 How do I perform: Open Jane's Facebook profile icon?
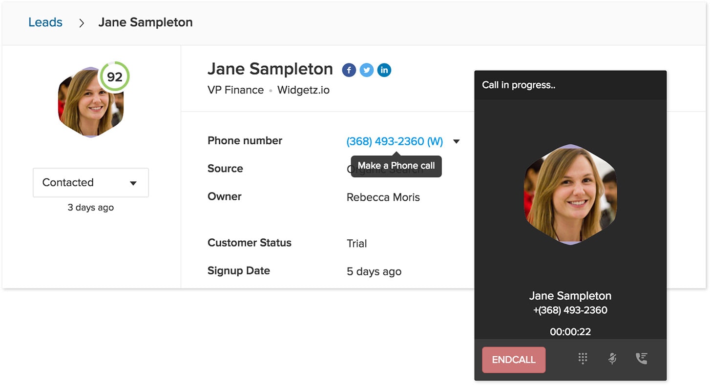coord(349,70)
